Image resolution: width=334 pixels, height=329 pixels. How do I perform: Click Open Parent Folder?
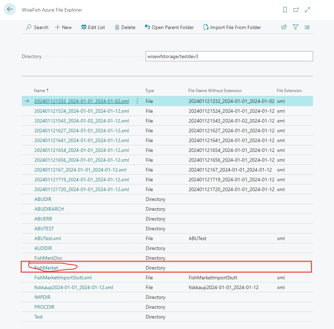click(169, 27)
